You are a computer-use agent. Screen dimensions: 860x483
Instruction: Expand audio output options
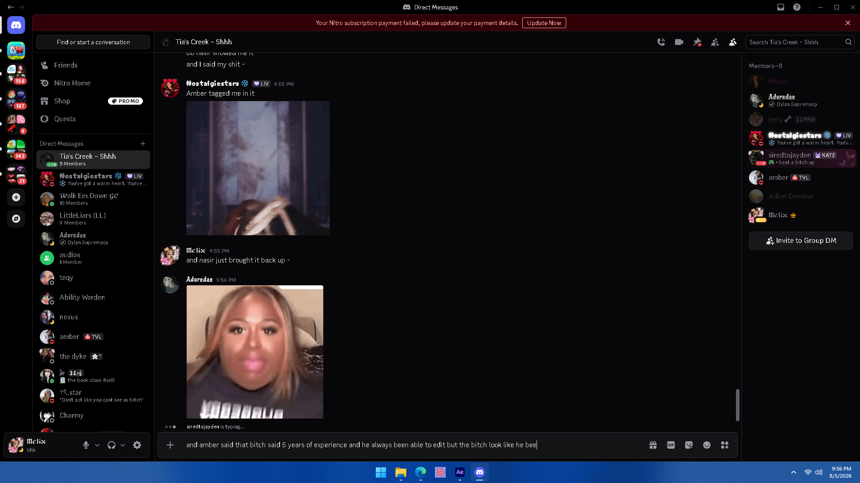coord(123,445)
